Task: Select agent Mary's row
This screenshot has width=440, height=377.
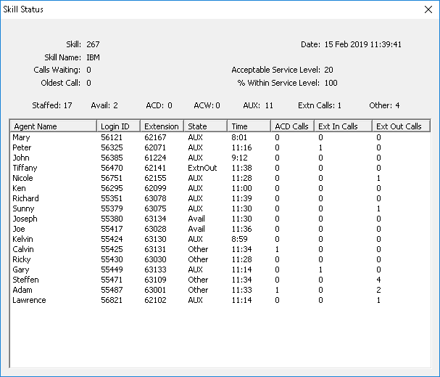Action: tap(22, 137)
